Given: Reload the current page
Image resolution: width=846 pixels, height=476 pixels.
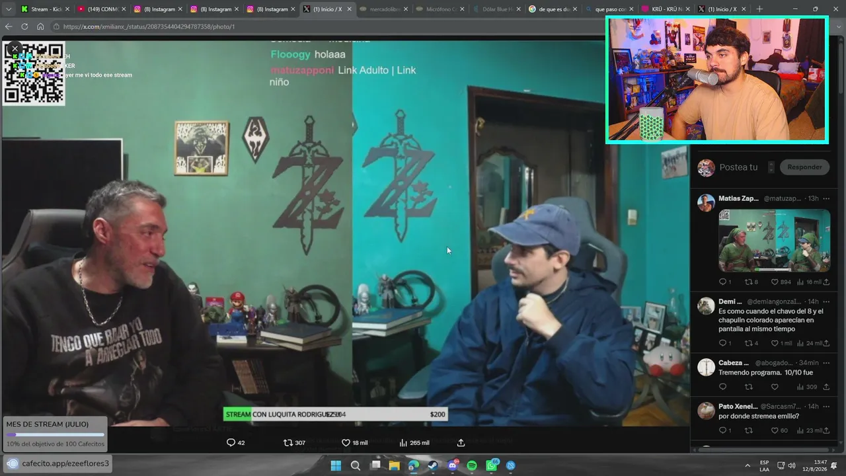Looking at the screenshot, I should point(24,26).
